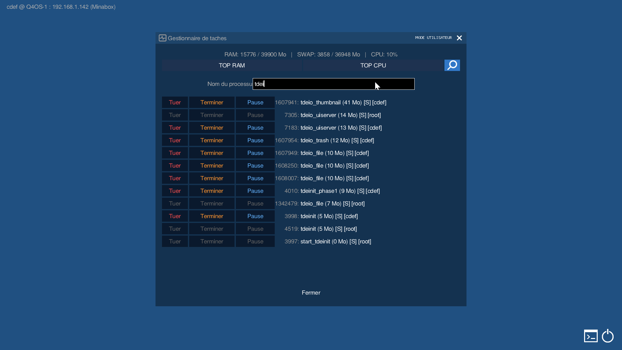Viewport: 622px width, 350px height.
Task: Pause tdeio_file process 1608007
Action: [255, 178]
